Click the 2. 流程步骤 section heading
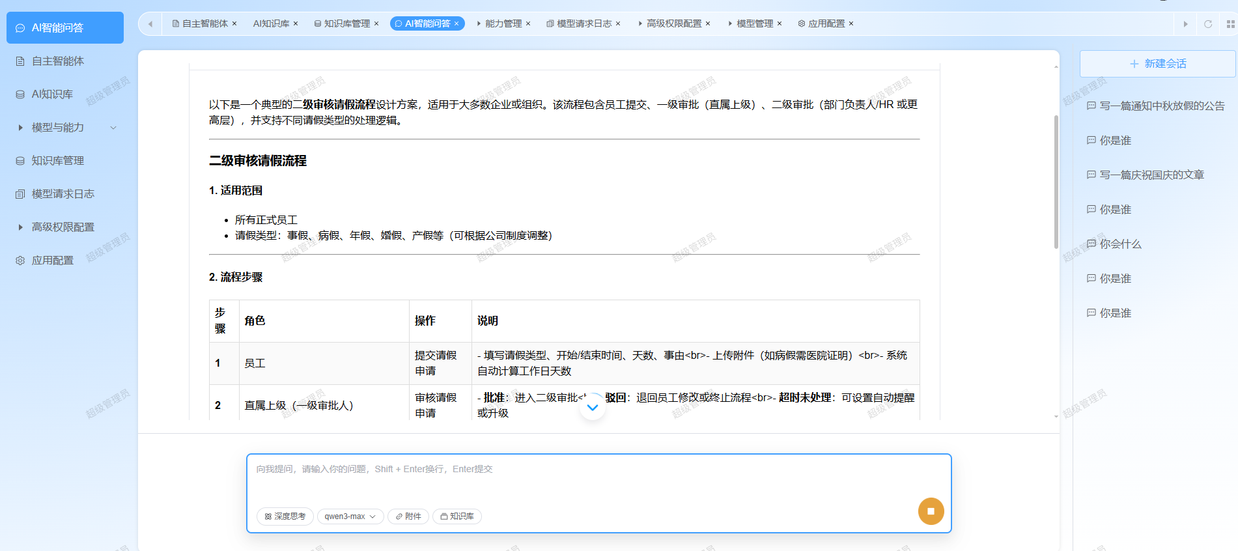 [236, 277]
